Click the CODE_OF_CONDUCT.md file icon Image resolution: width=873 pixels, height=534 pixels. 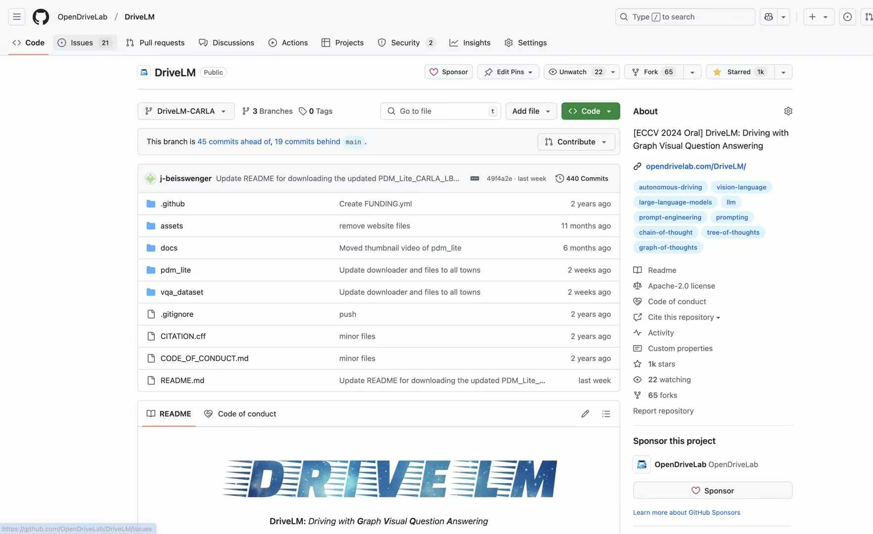[151, 358]
